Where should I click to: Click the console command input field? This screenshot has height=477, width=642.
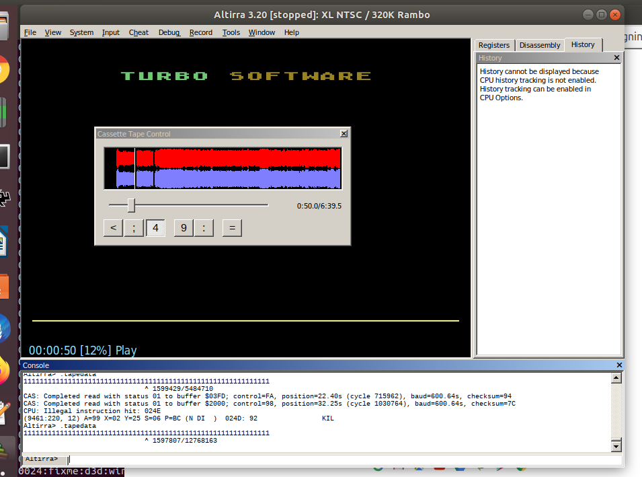click(336, 460)
